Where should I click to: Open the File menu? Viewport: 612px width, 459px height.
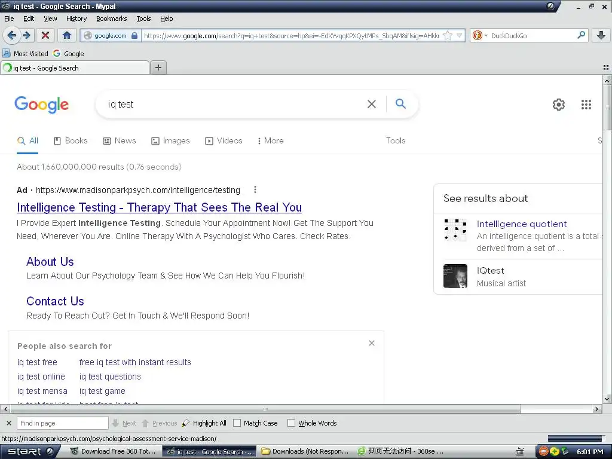[x=9, y=19]
